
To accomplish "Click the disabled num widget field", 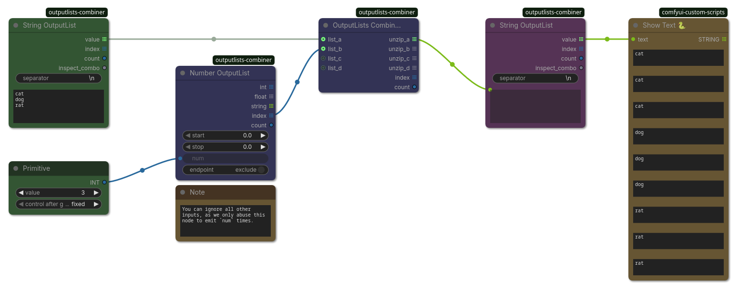I will pos(226,158).
